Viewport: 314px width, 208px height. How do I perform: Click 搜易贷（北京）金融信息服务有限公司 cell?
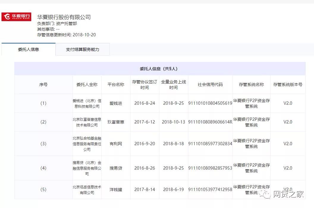87,168
